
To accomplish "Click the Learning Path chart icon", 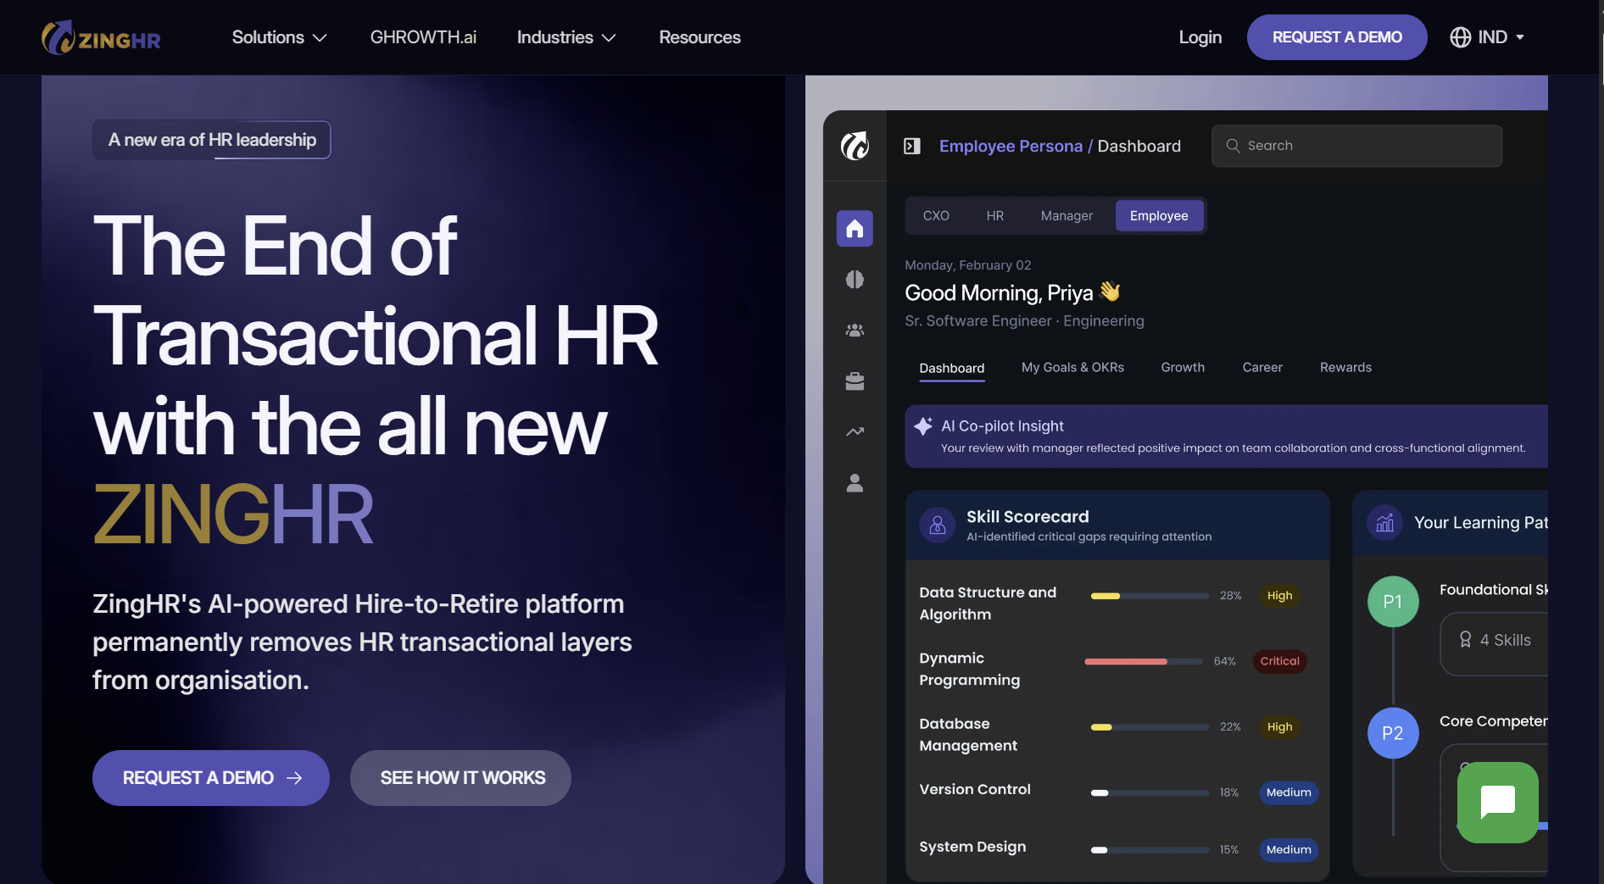I will pos(1384,523).
